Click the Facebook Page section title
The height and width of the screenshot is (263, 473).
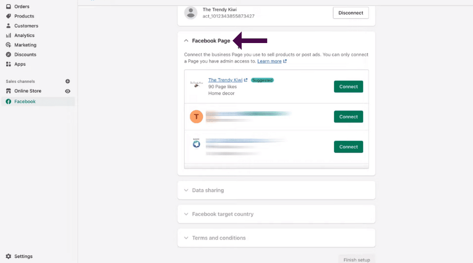coord(211,41)
